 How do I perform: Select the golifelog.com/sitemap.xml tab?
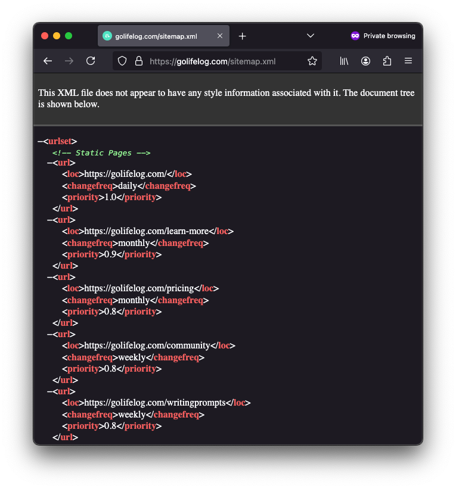coord(158,36)
